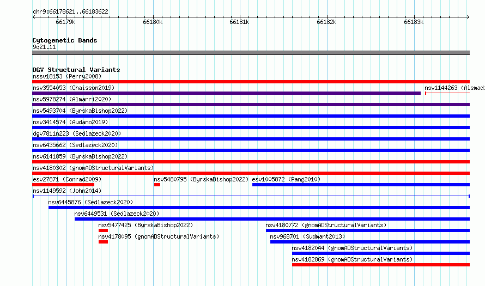485x286 pixels.
Task: Select blue bar under esv1005872
Action: click(x=361, y=185)
